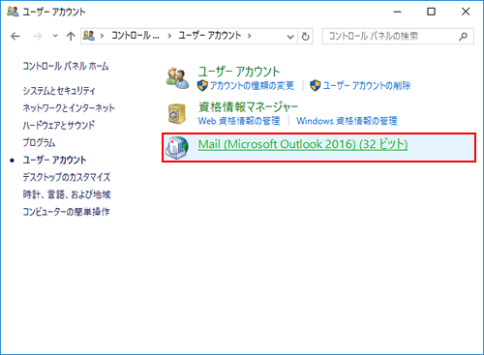Refresh the control panel view
The height and width of the screenshot is (355, 484).
click(305, 37)
